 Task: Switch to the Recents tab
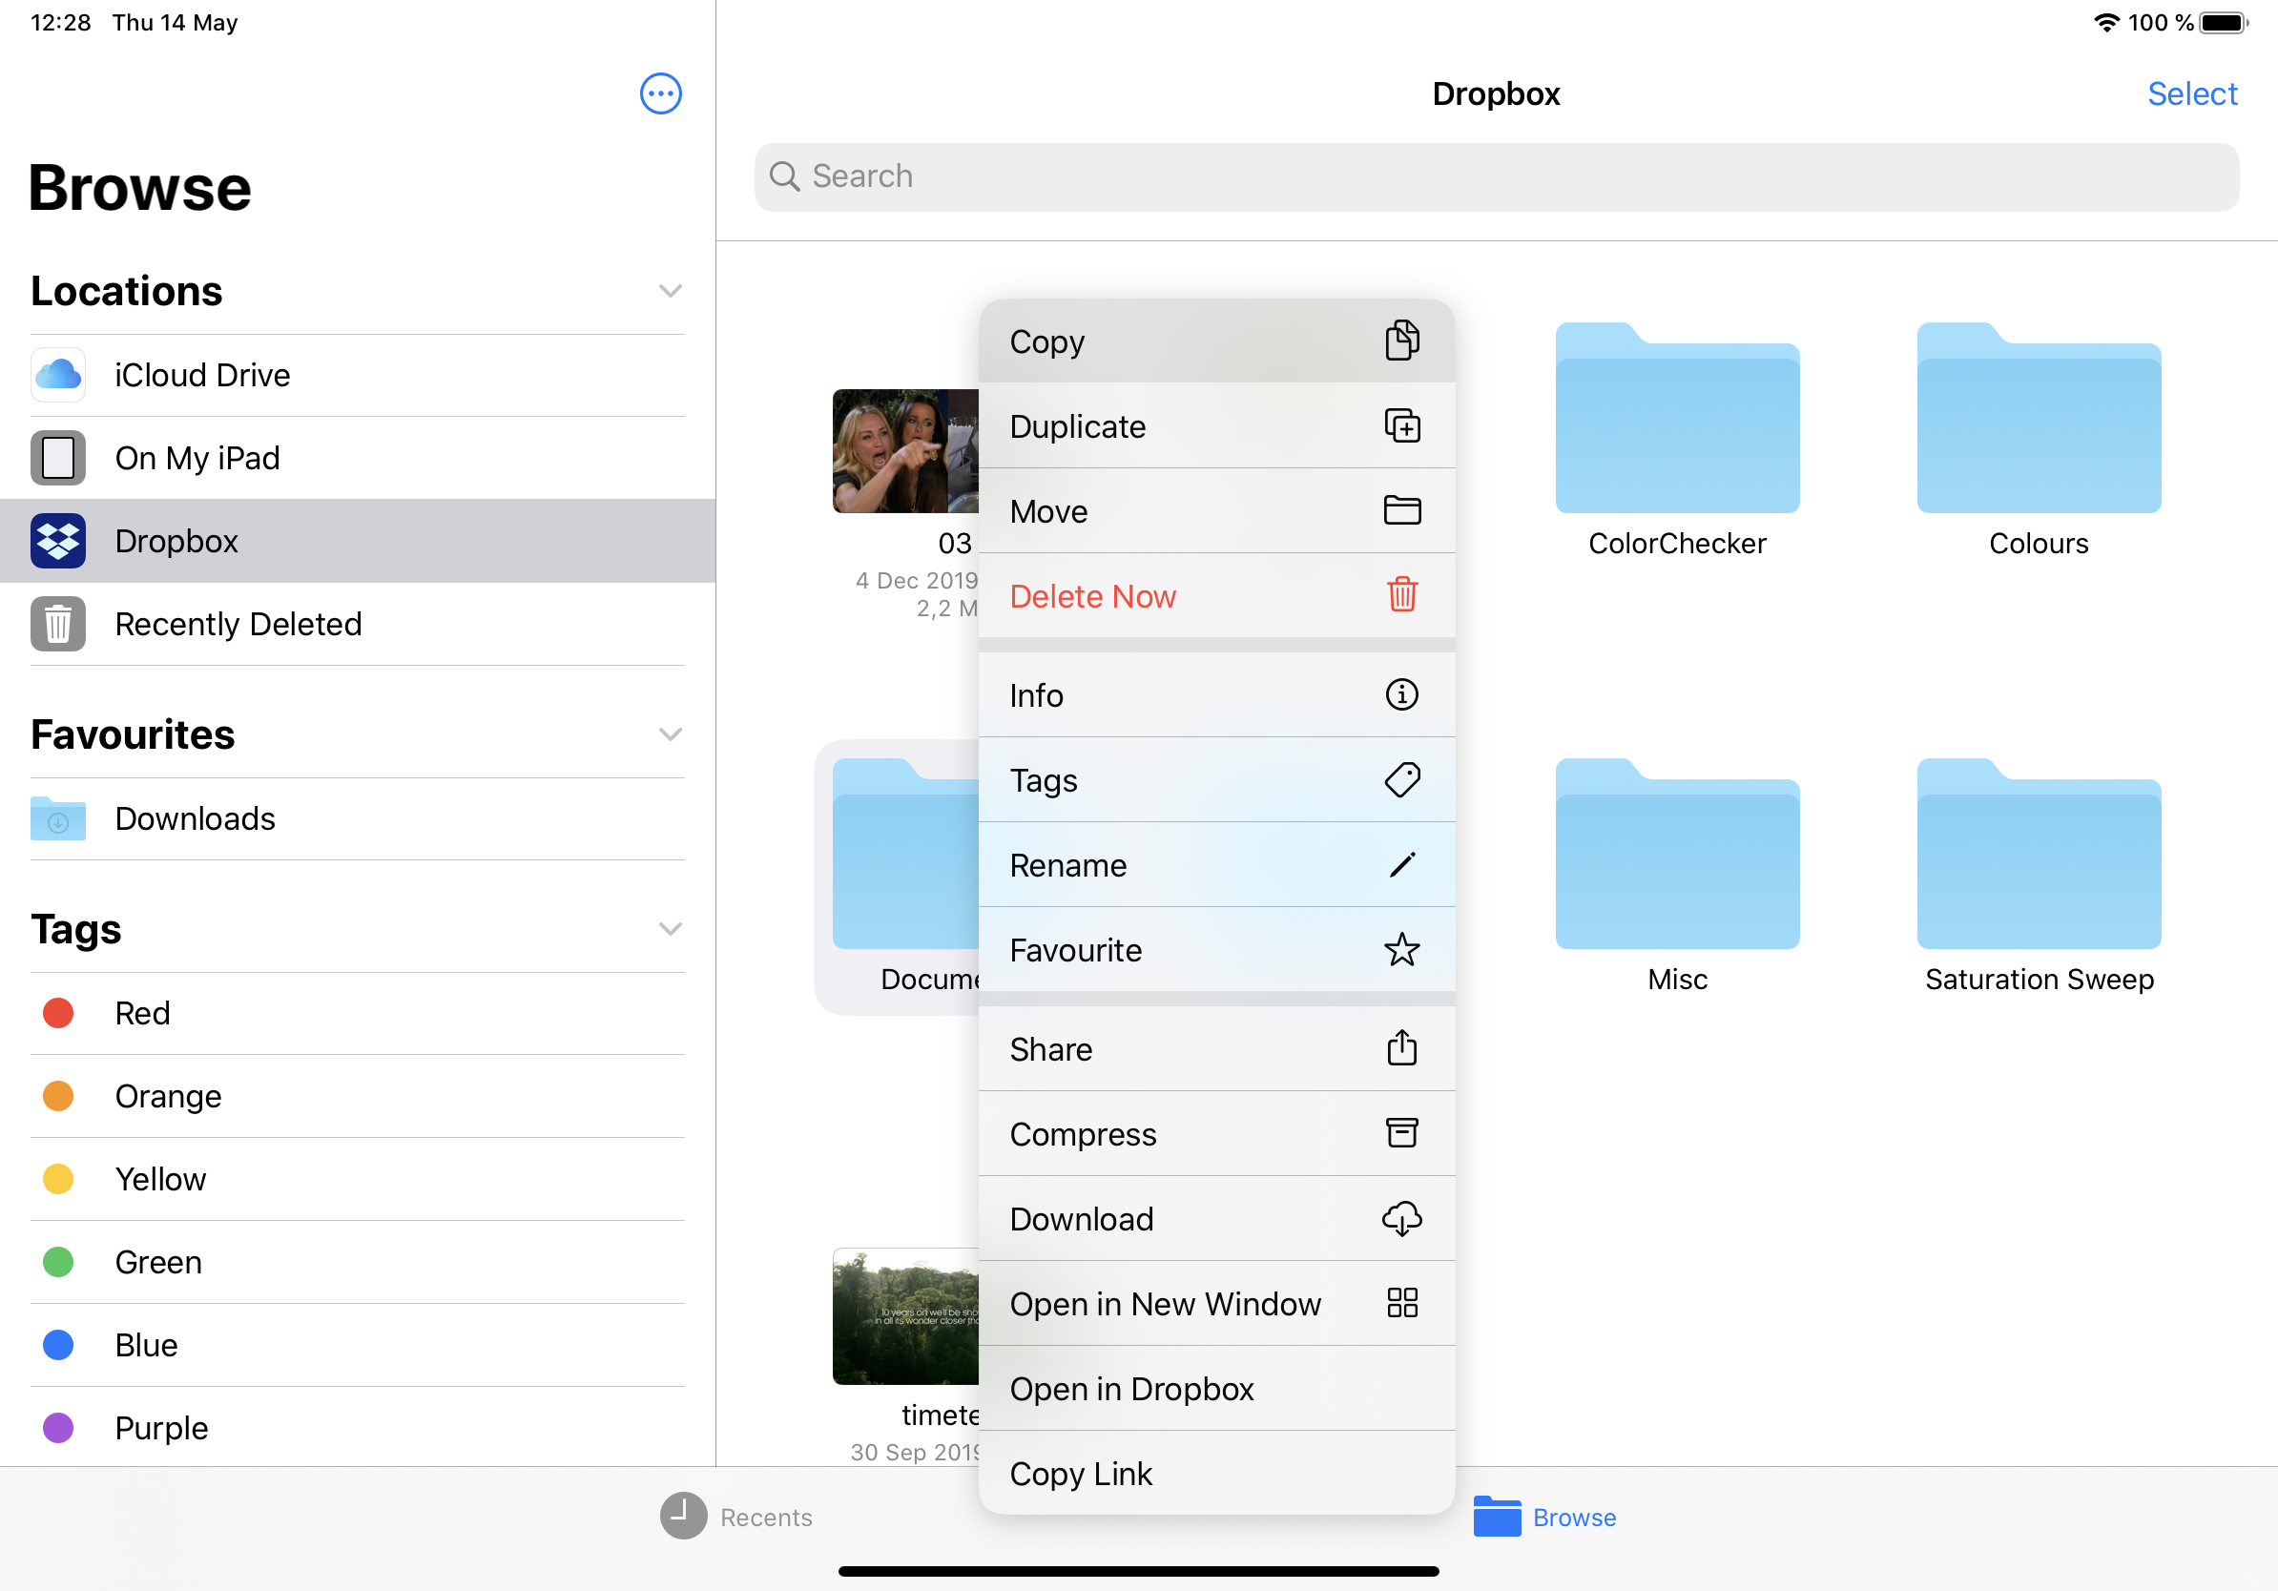736,1516
